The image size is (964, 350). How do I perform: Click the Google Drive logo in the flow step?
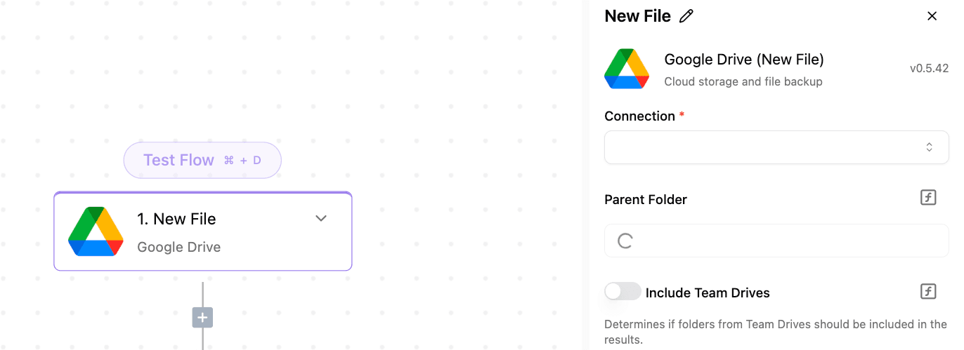96,231
